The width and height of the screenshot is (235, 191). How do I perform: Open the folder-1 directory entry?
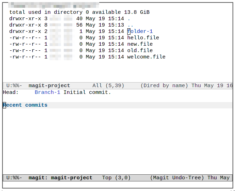click(x=140, y=31)
